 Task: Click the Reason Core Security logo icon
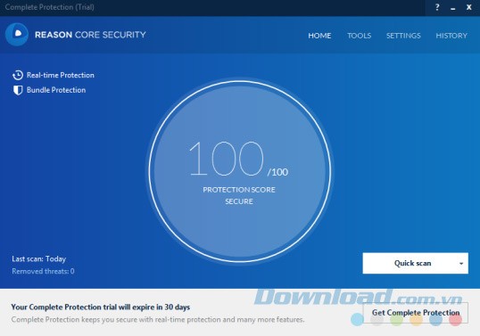click(17, 35)
